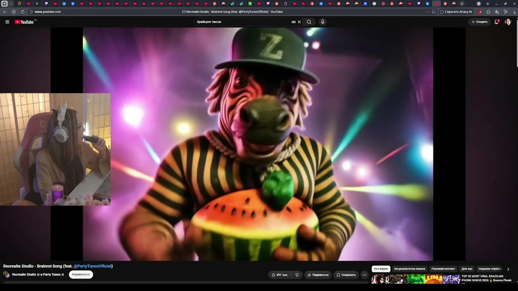
Task: Bookmark this page with the bookmark icon
Action: 434,12
